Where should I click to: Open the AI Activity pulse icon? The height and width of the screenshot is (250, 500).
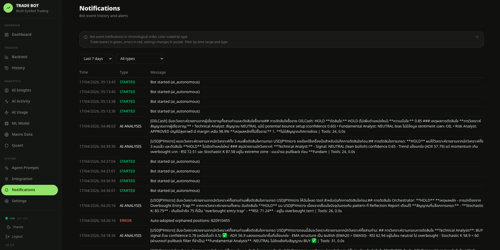tap(7, 101)
